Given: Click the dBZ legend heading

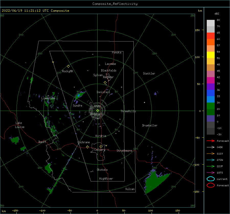Looking at the screenshot, I should (217, 14).
